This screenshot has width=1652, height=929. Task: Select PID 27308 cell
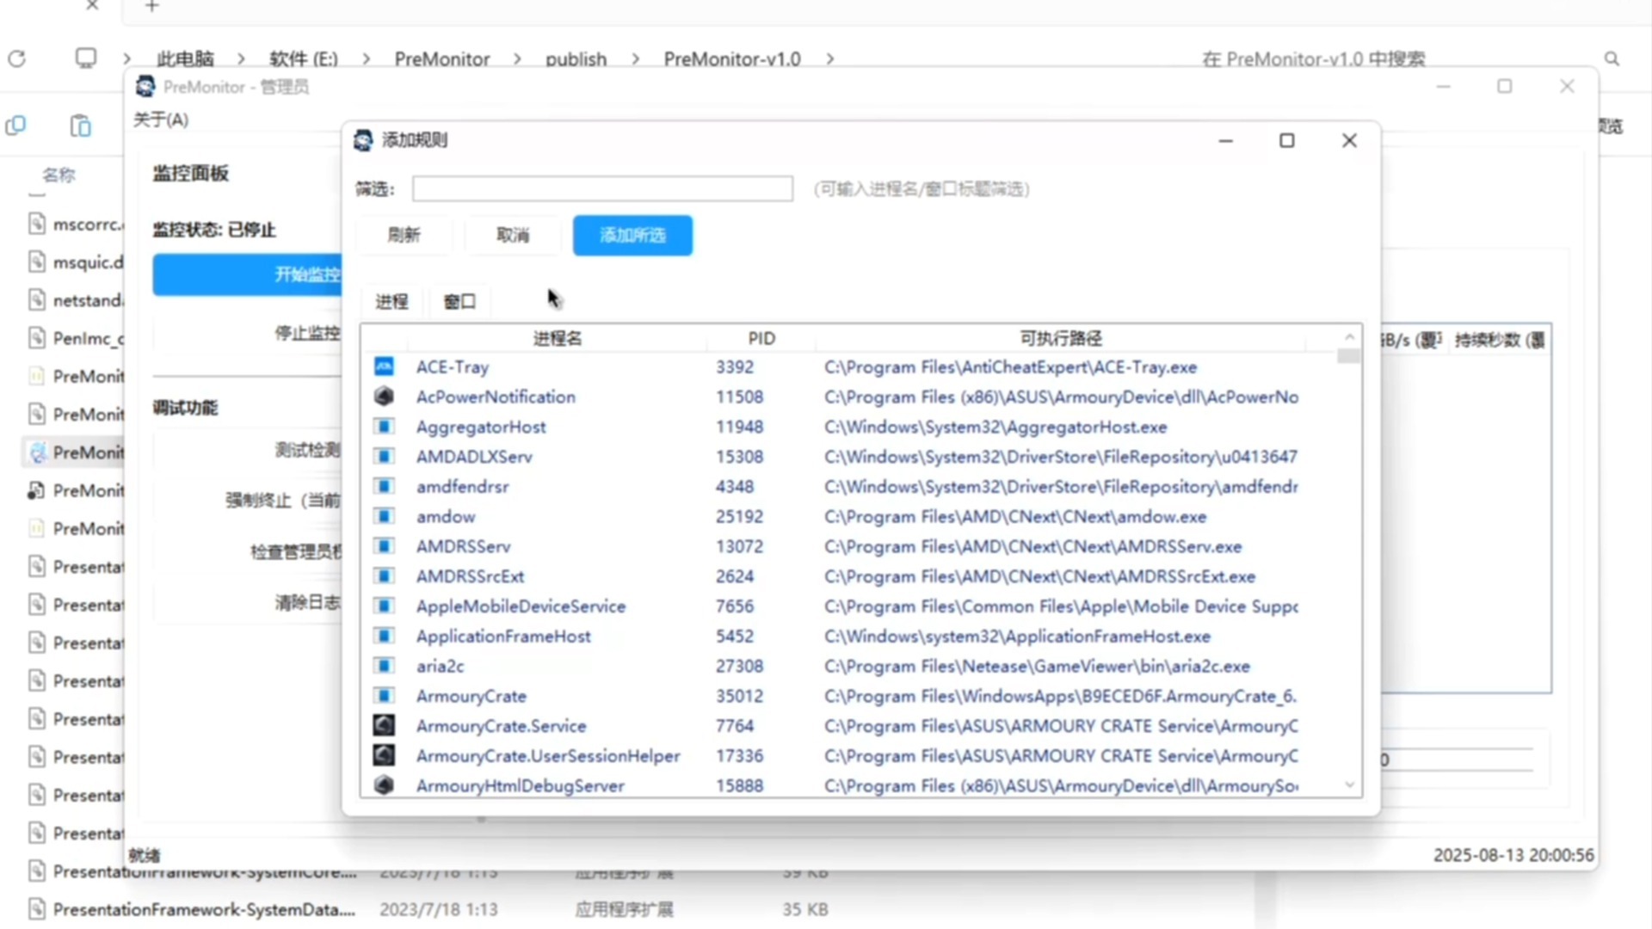click(739, 666)
